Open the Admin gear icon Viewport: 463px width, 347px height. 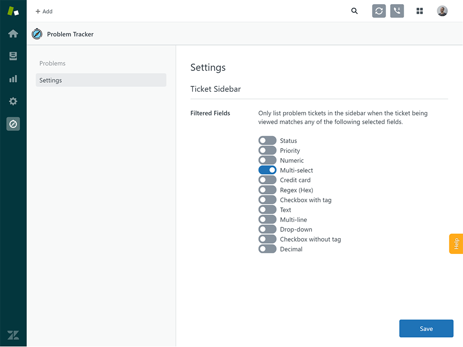13,101
